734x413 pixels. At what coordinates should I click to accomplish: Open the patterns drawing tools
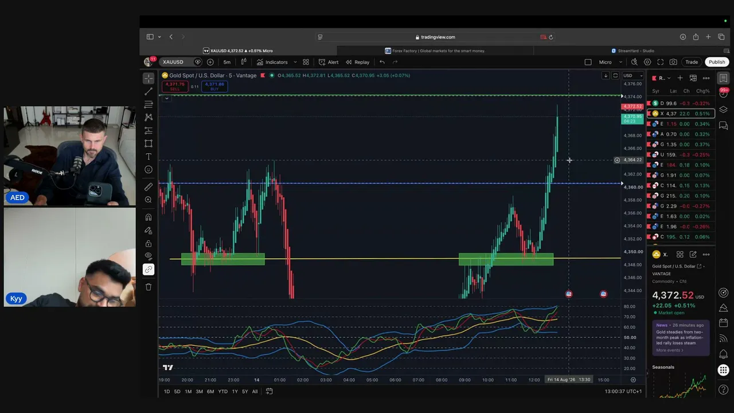[149, 118]
